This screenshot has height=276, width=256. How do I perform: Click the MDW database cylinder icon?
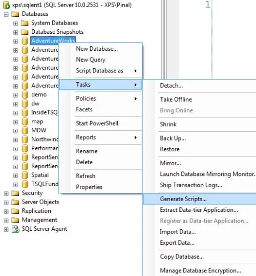(x=25, y=130)
